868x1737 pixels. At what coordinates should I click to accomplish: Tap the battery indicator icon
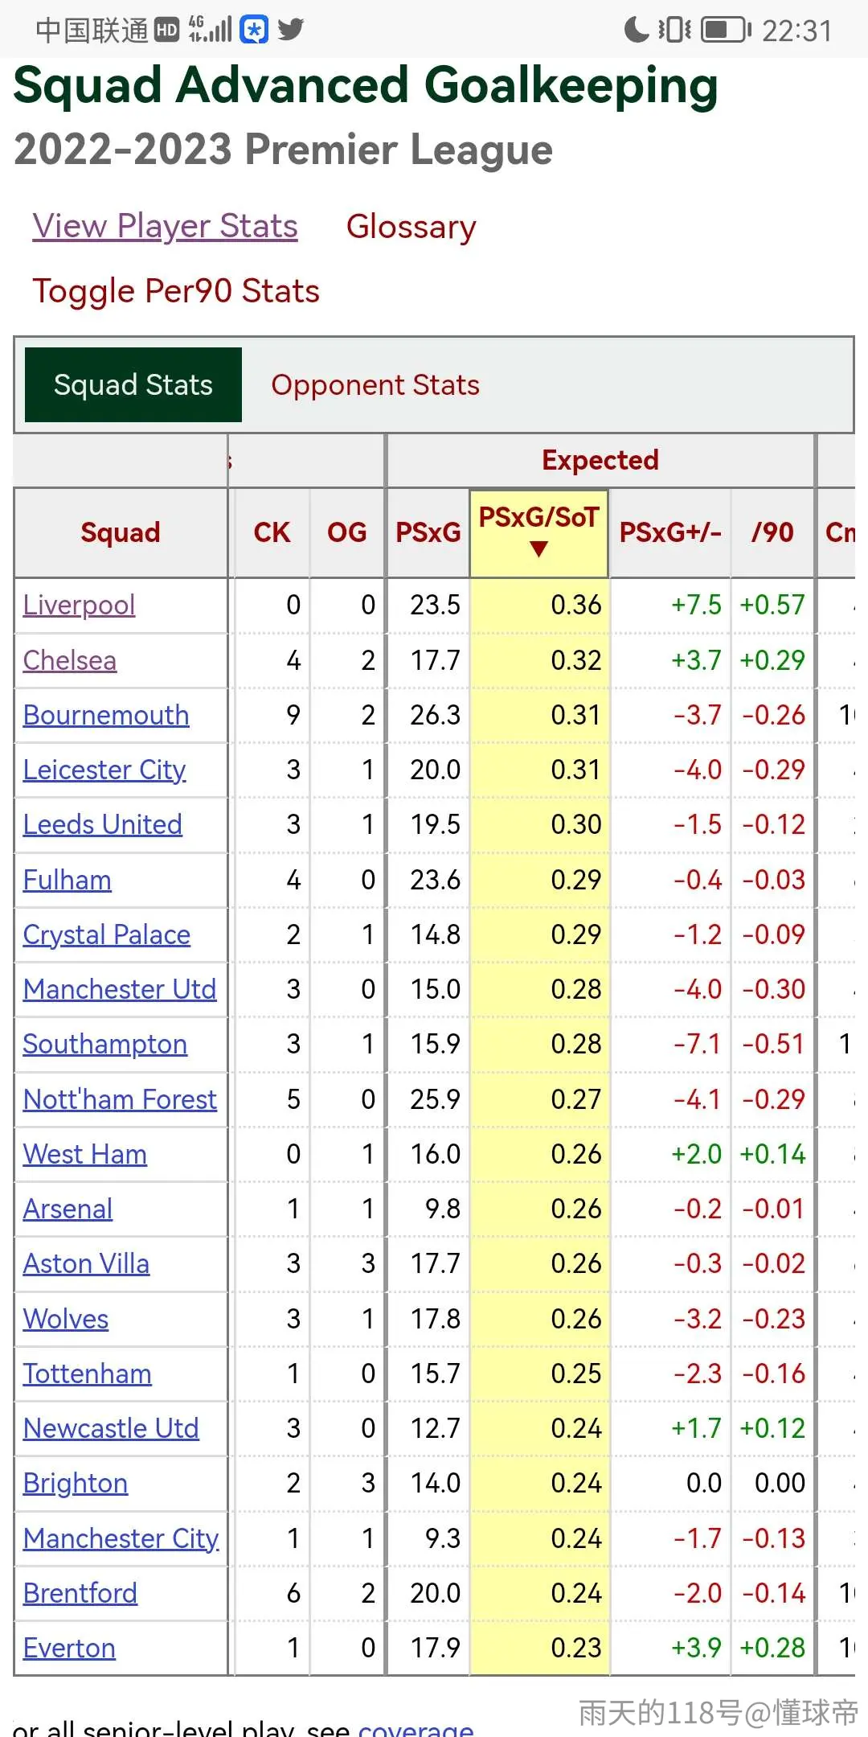click(x=726, y=31)
